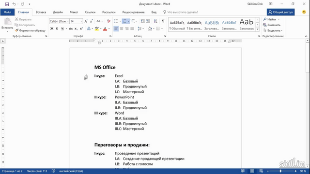
Task: Apply superscript formatting
Action: point(81,29)
